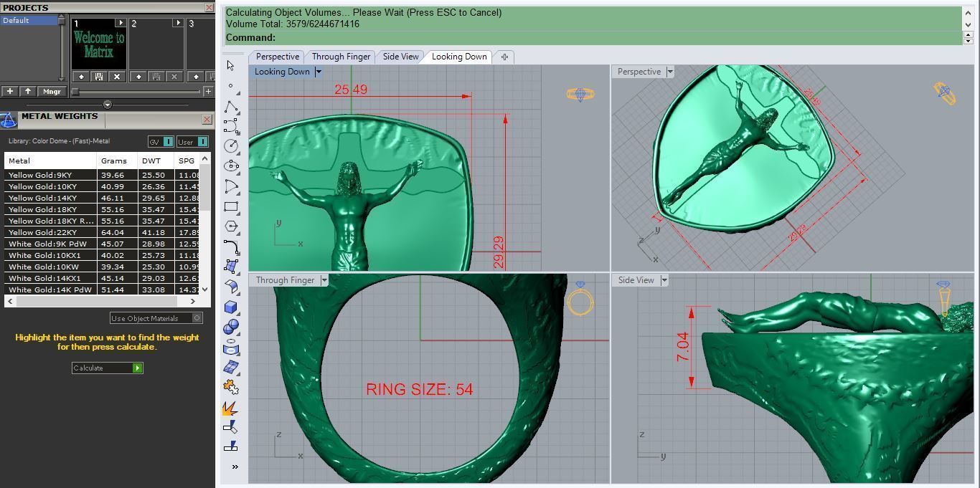Select the surface from points tool
This screenshot has width=980, height=488.
click(x=231, y=267)
